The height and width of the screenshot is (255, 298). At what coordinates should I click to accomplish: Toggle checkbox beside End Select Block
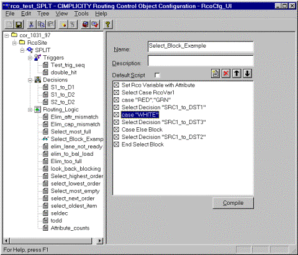(116, 145)
